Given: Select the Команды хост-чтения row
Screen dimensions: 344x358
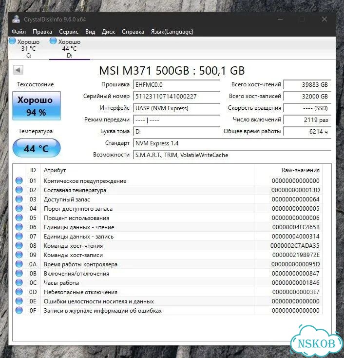Looking at the screenshot, I should point(168,246).
